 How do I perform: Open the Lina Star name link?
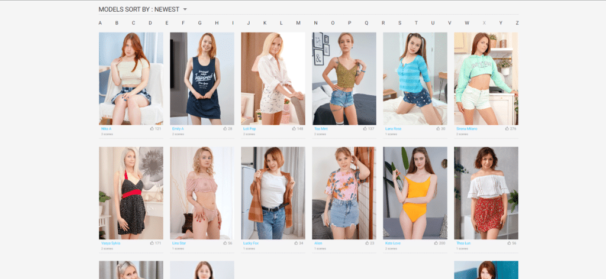(179, 243)
